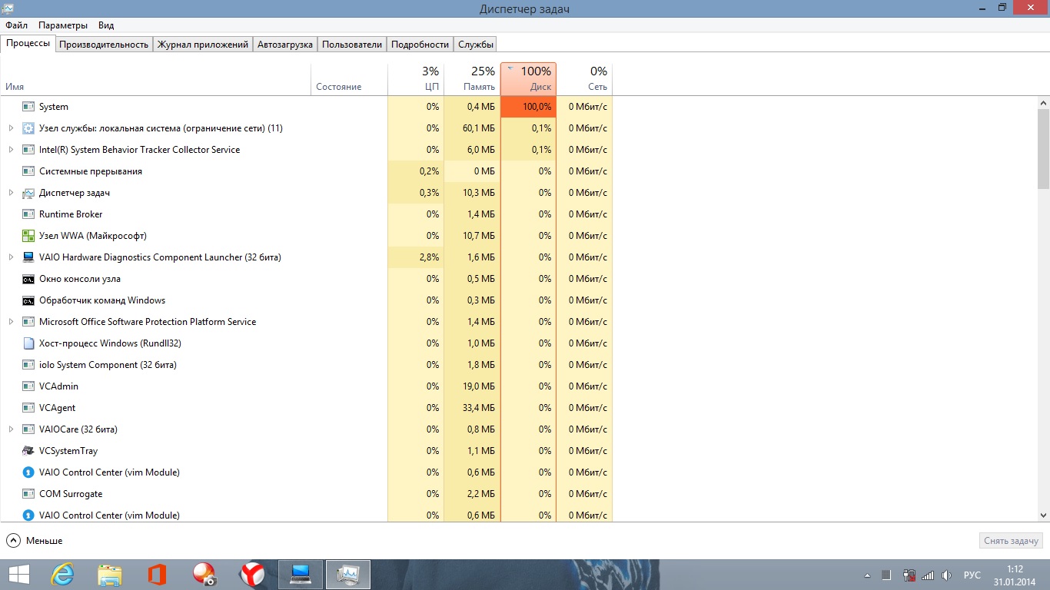The height and width of the screenshot is (590, 1050).
Task: Click the Узел WWA (Майкрософт) process icon
Action: (x=28, y=236)
